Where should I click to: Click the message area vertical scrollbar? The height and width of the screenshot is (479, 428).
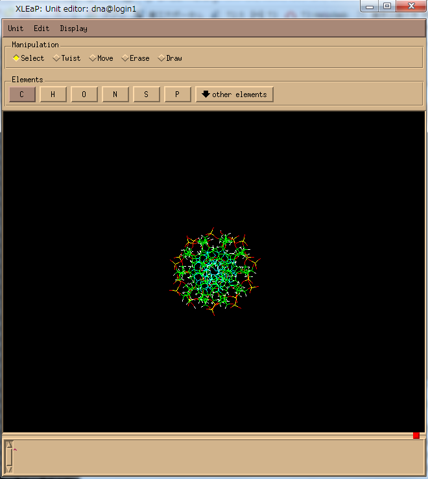[x=9, y=456]
